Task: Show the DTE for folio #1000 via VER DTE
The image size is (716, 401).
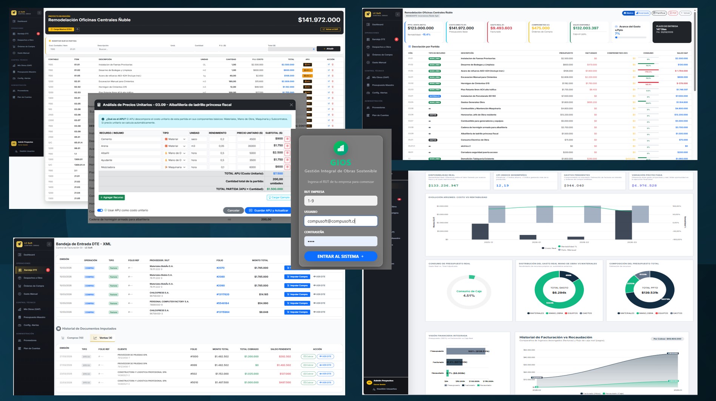Action: (x=325, y=356)
